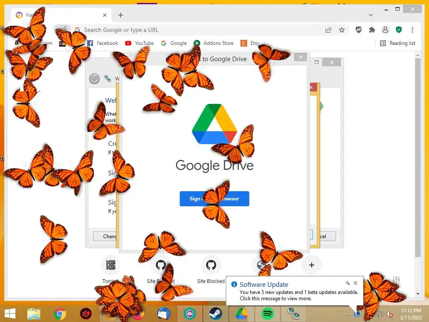Open the red gear booster app

tap(85, 314)
